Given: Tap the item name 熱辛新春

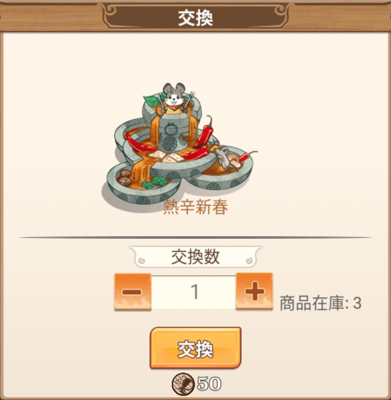Looking at the screenshot, I should 195,207.
